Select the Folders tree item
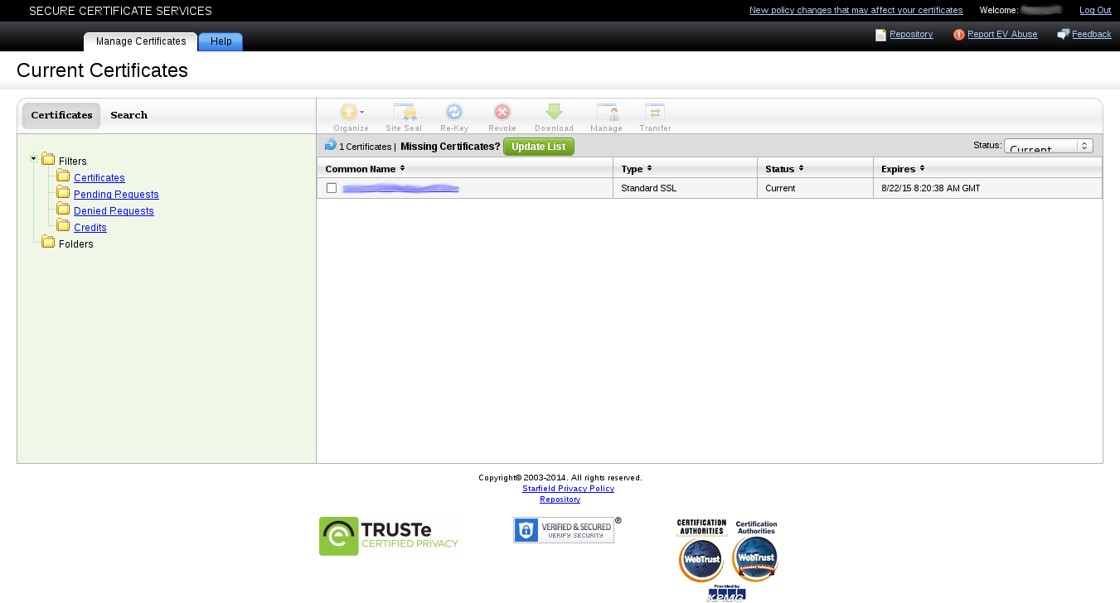 [x=75, y=244]
